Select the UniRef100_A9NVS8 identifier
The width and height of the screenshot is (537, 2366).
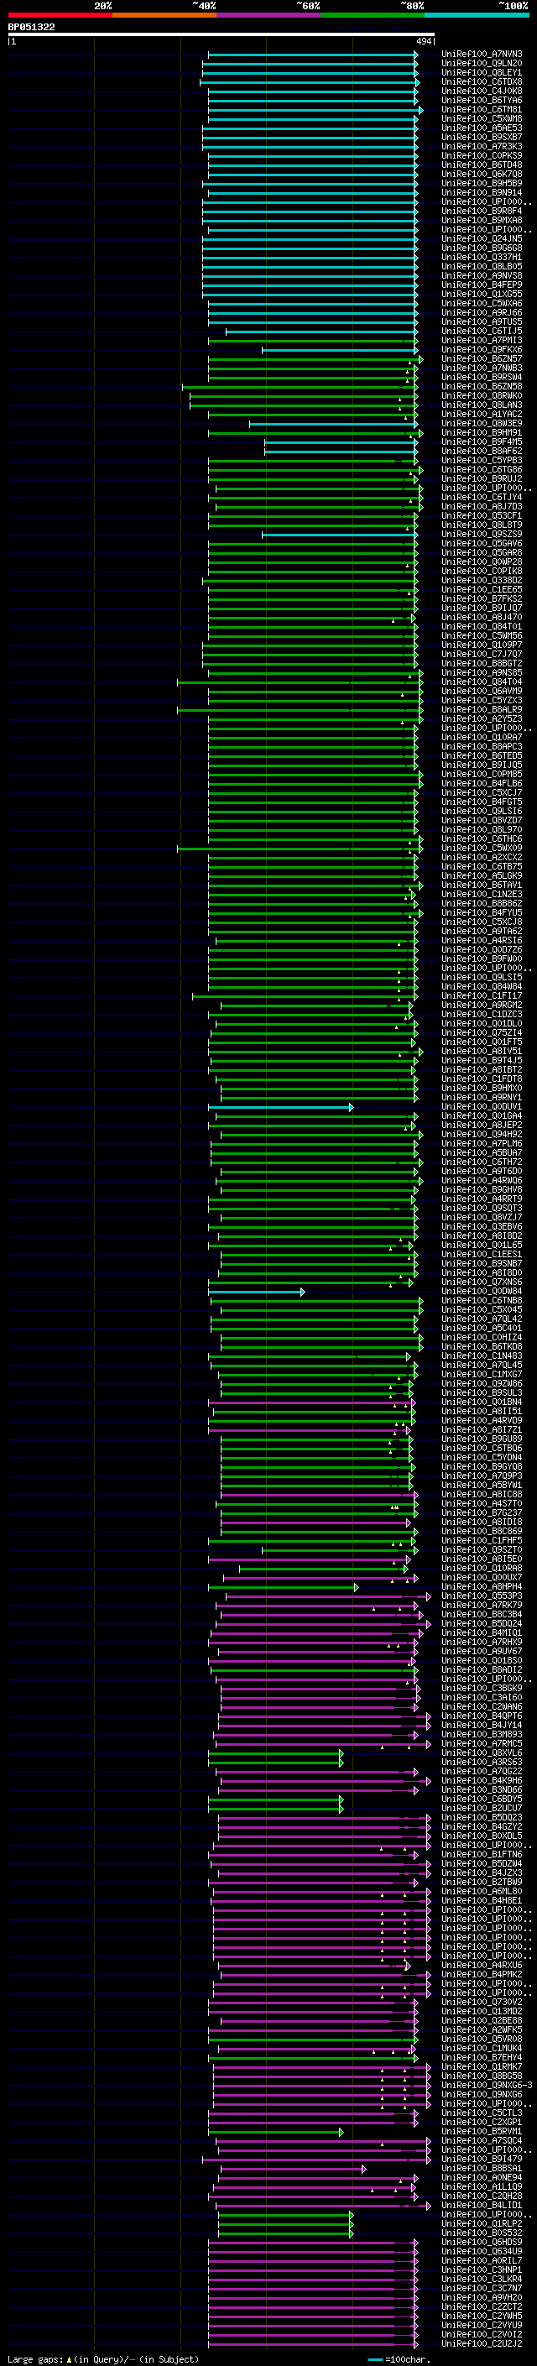pyautogui.click(x=482, y=275)
